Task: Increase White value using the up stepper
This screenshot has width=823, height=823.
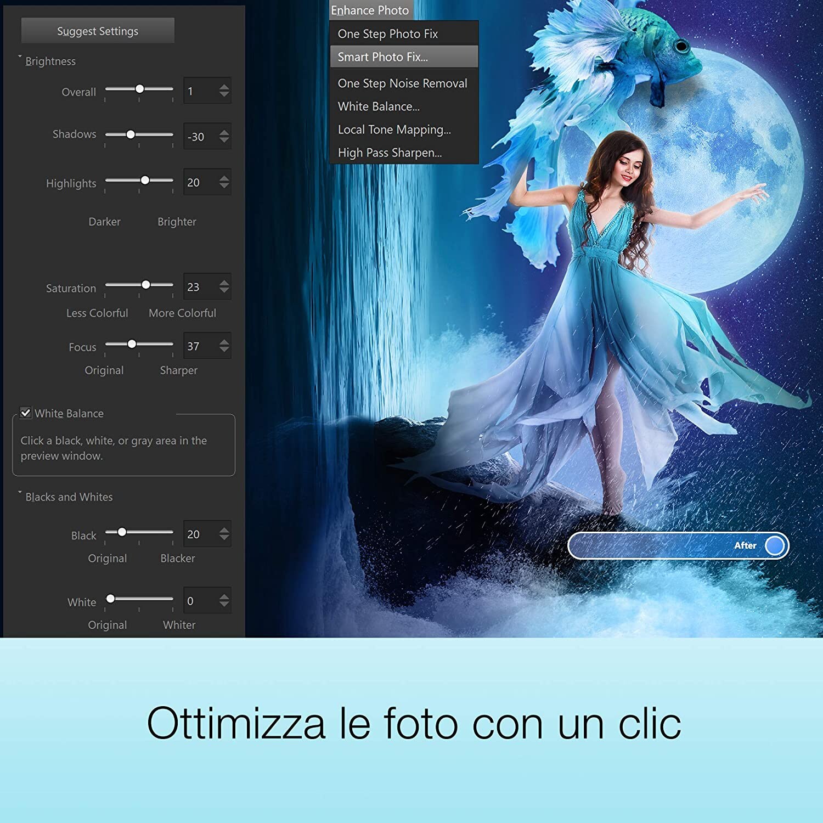Action: pyautogui.click(x=224, y=596)
